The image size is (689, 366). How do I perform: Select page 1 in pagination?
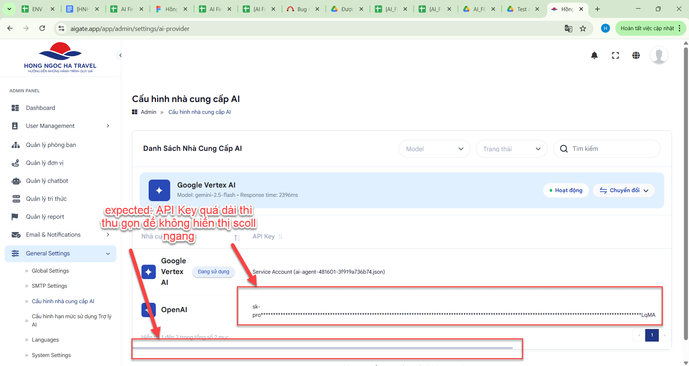click(x=652, y=335)
